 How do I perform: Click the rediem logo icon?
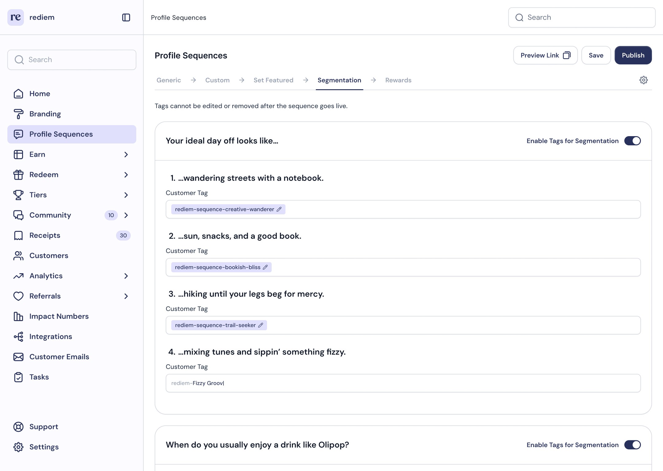pos(16,17)
